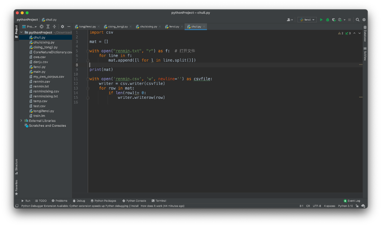Image resolution: width=382 pixels, height=227 pixels.
Task: Open the Problems tool window
Action: coord(59,201)
